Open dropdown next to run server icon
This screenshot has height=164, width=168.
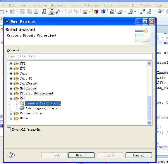coord(154,11)
